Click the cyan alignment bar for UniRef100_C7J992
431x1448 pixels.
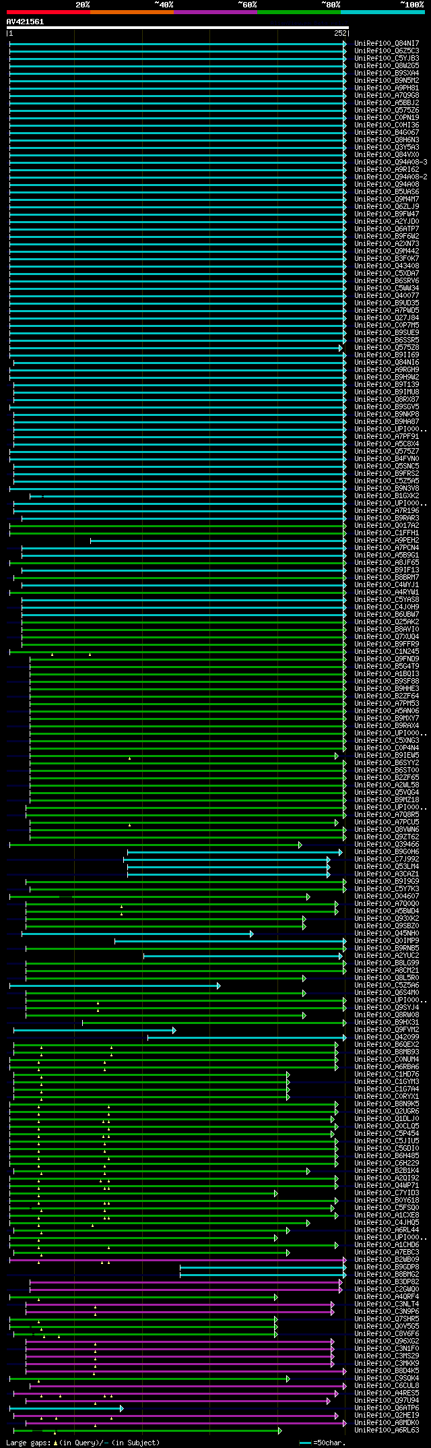227,859
